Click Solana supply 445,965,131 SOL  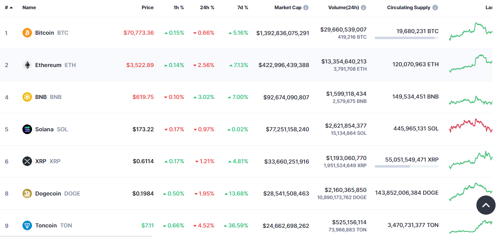(416, 128)
